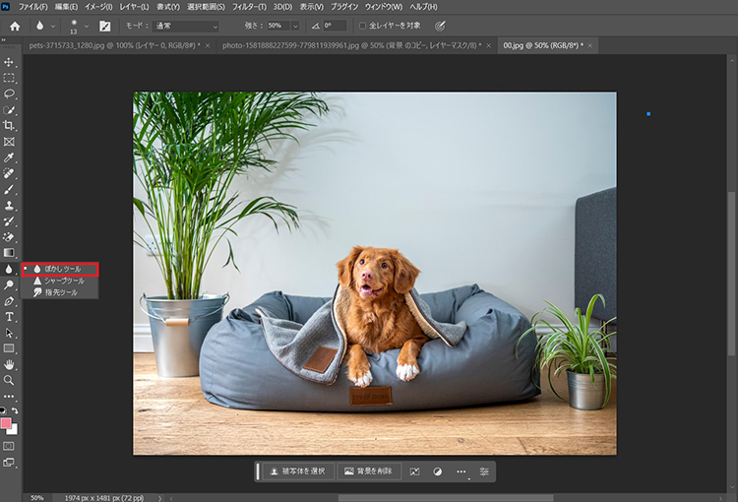Select the Spot Healing Brush tool
The height and width of the screenshot is (502, 738).
click(x=9, y=173)
